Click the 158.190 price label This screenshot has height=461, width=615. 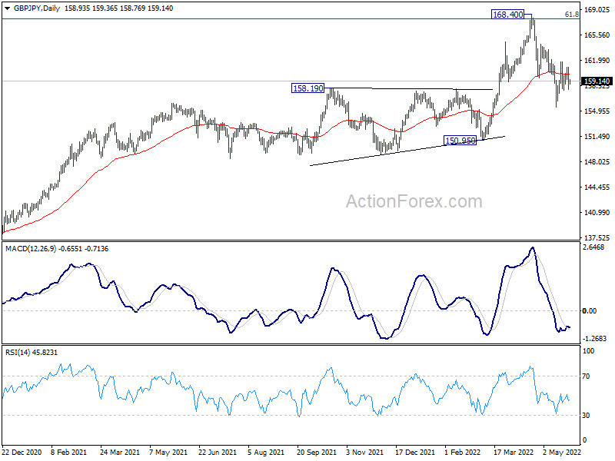click(x=308, y=88)
